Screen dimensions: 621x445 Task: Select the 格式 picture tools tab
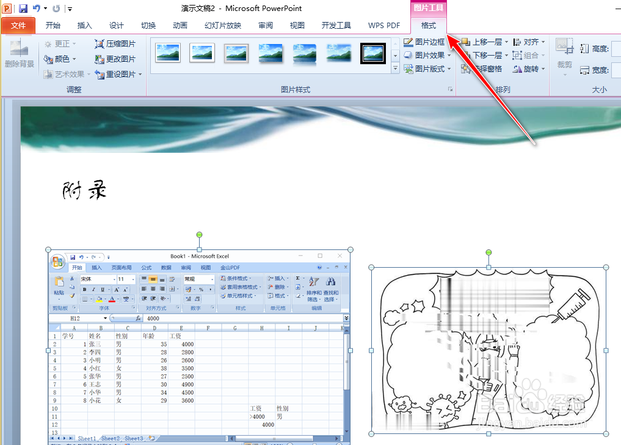[429, 26]
